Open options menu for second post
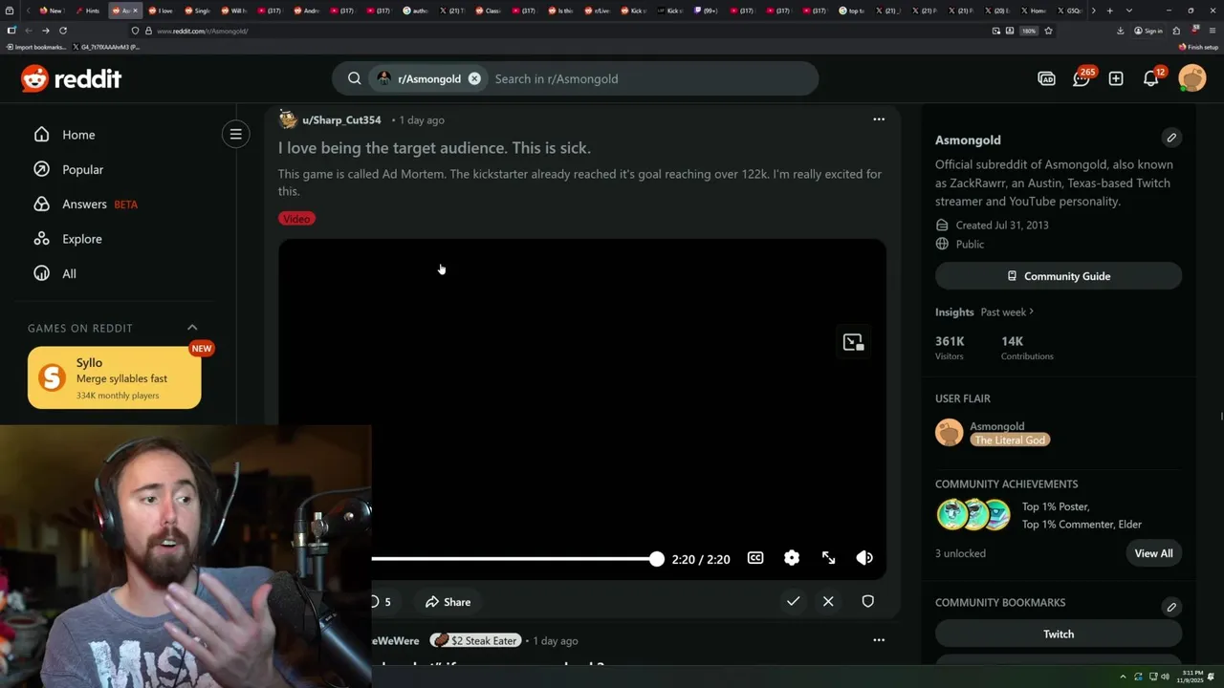The height and width of the screenshot is (688, 1224). [x=879, y=640]
